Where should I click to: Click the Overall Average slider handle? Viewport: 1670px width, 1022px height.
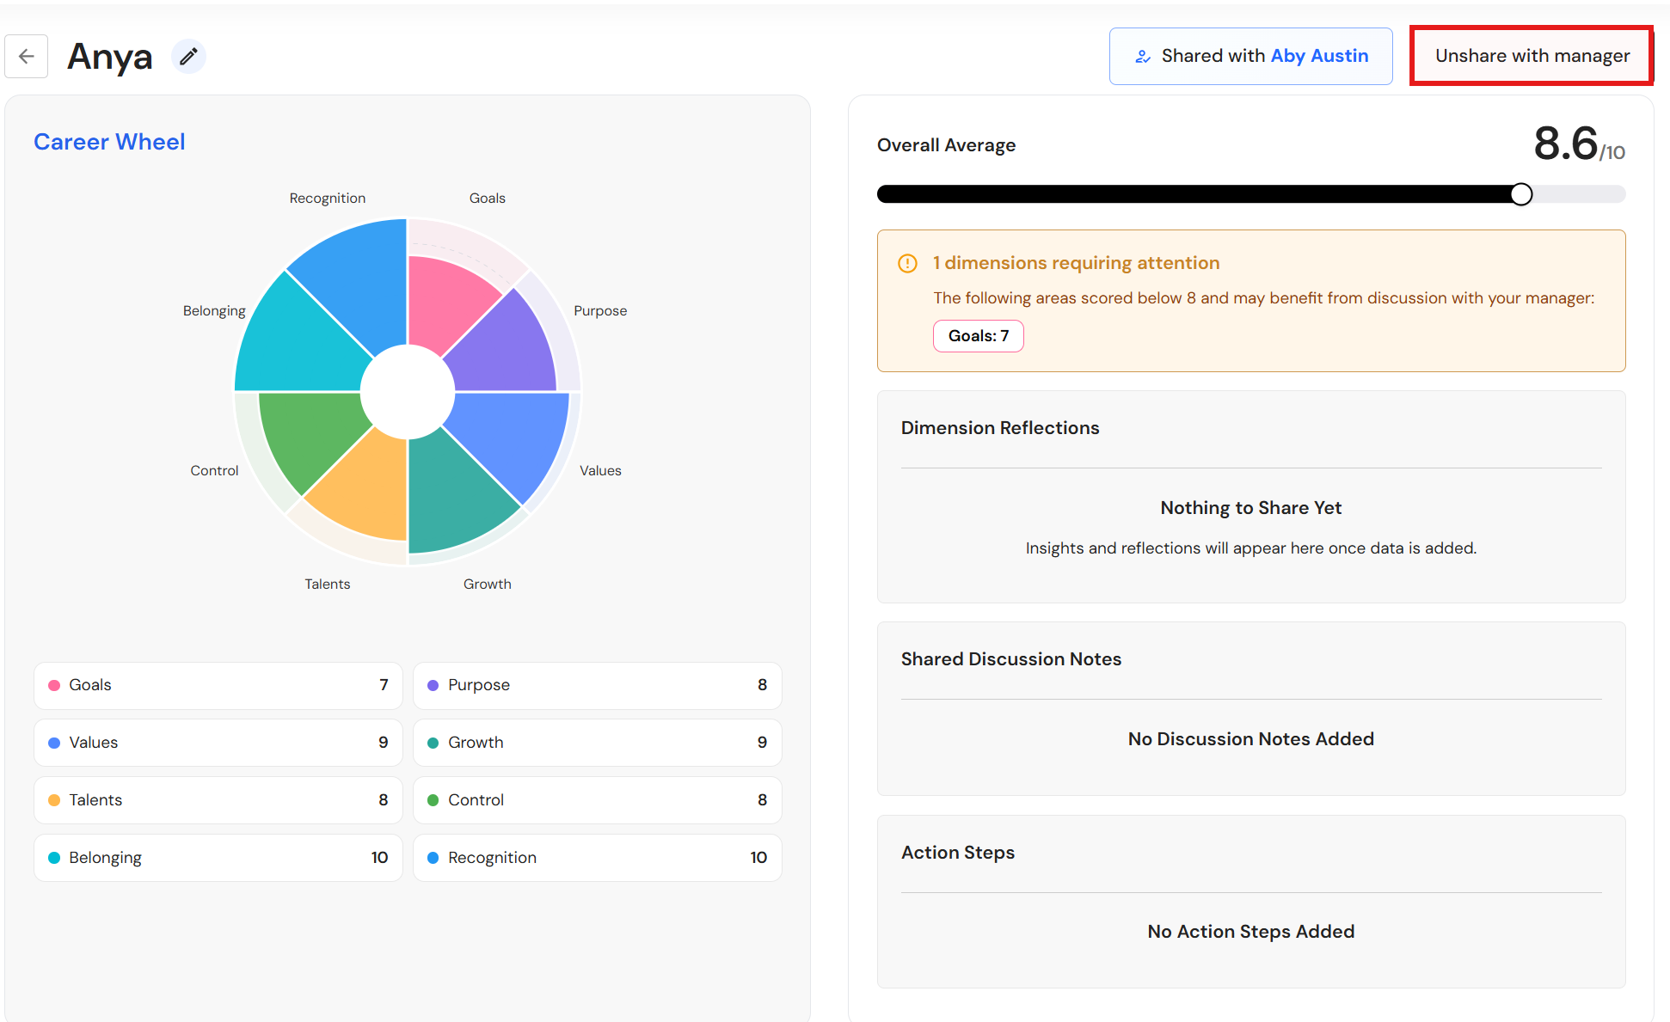(x=1520, y=194)
